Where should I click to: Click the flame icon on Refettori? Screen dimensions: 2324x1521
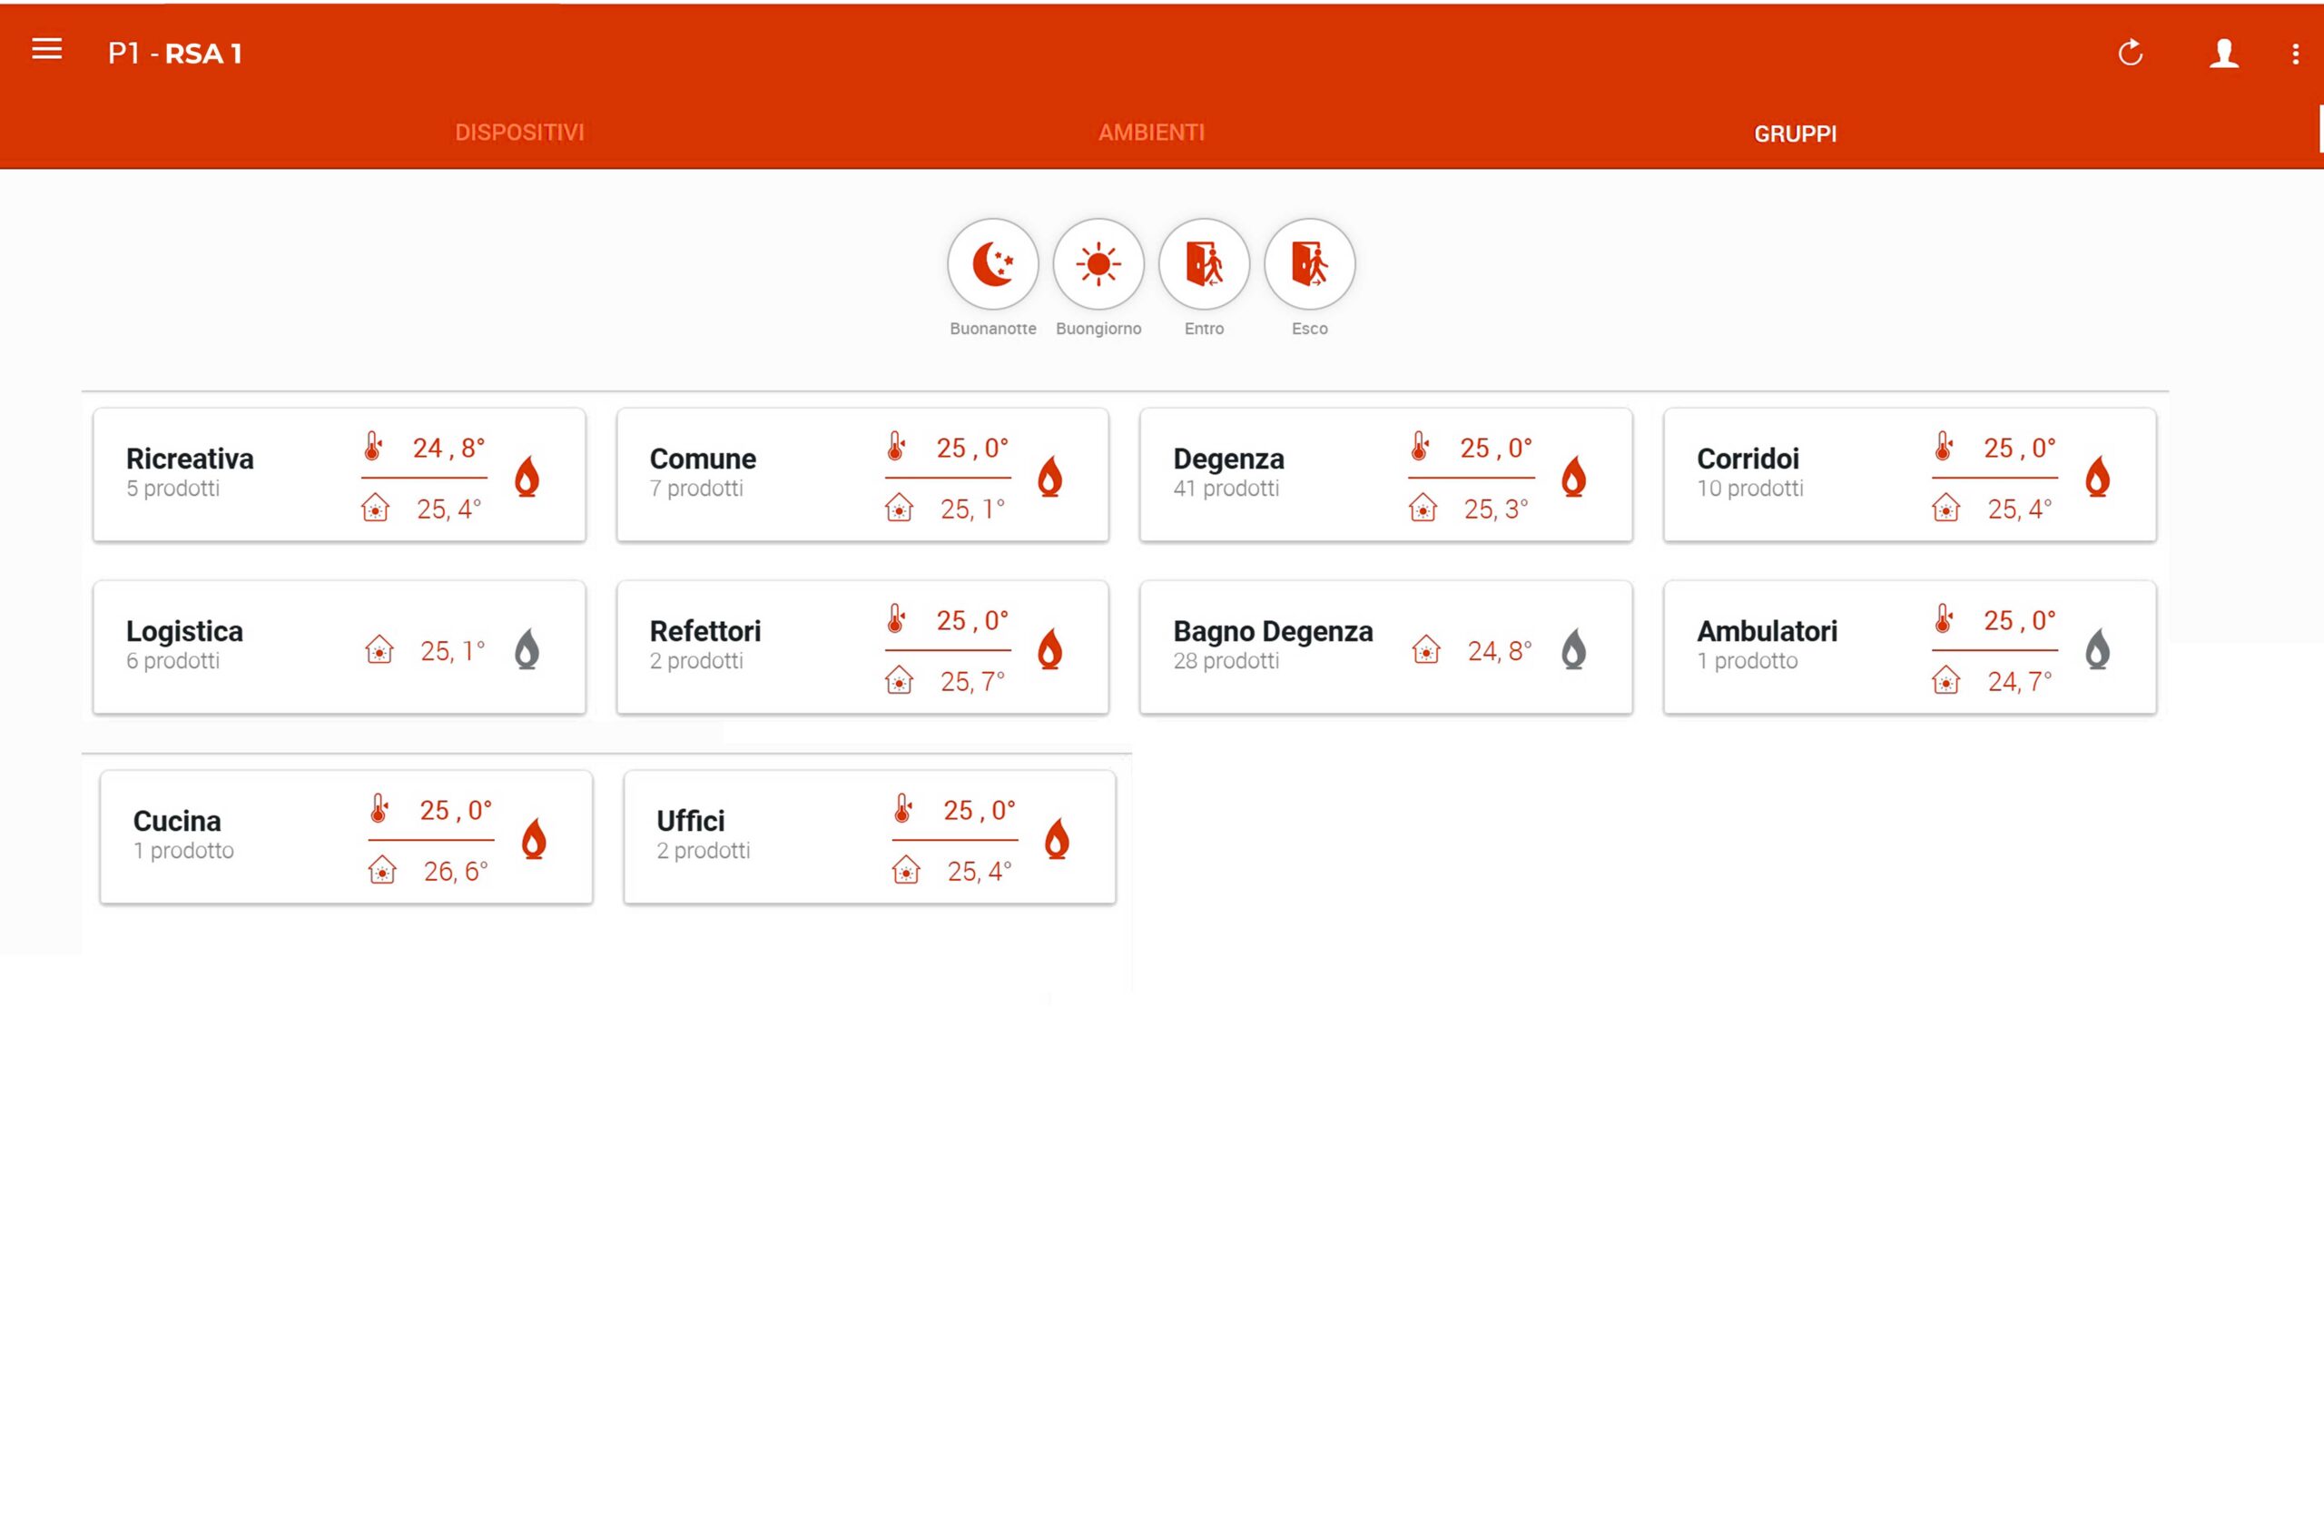pos(1049,648)
